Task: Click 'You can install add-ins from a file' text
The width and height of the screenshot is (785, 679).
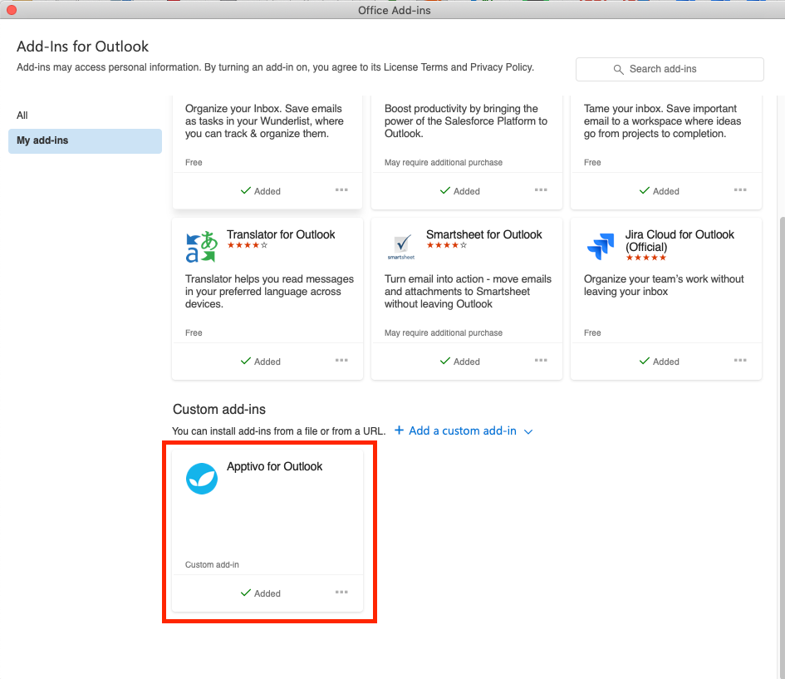Action: click(279, 431)
